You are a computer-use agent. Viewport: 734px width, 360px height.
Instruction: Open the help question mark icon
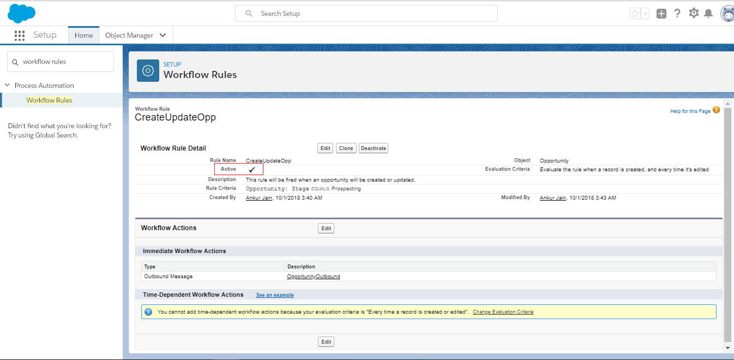click(x=677, y=14)
